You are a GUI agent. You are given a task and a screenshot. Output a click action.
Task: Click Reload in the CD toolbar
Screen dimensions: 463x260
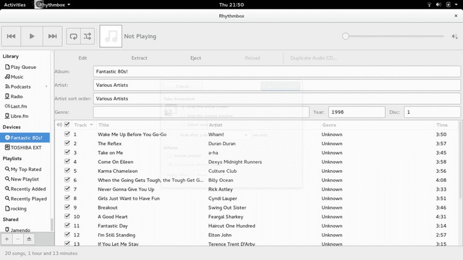[252, 58]
